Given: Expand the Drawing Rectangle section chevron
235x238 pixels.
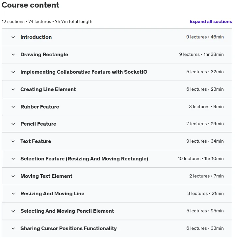Looking at the screenshot, I should 13,55.
